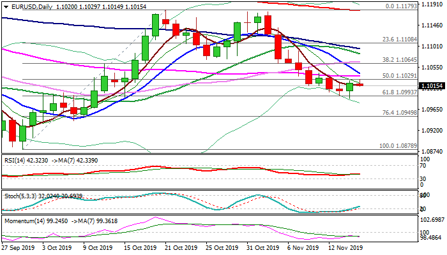Screen dimensions: 447x255
Task: Open the chart menu triangle beside EURUSD,Daily
Action: 6,7
